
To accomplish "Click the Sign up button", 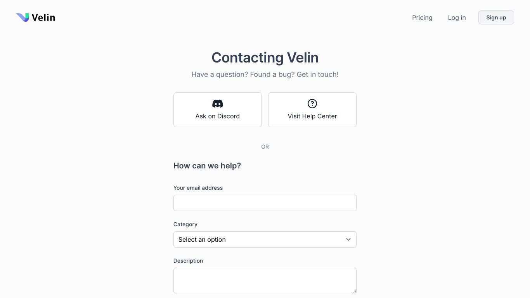I will [496, 17].
